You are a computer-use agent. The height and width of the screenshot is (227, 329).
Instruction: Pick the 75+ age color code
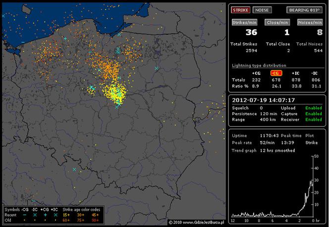[x=81, y=220]
